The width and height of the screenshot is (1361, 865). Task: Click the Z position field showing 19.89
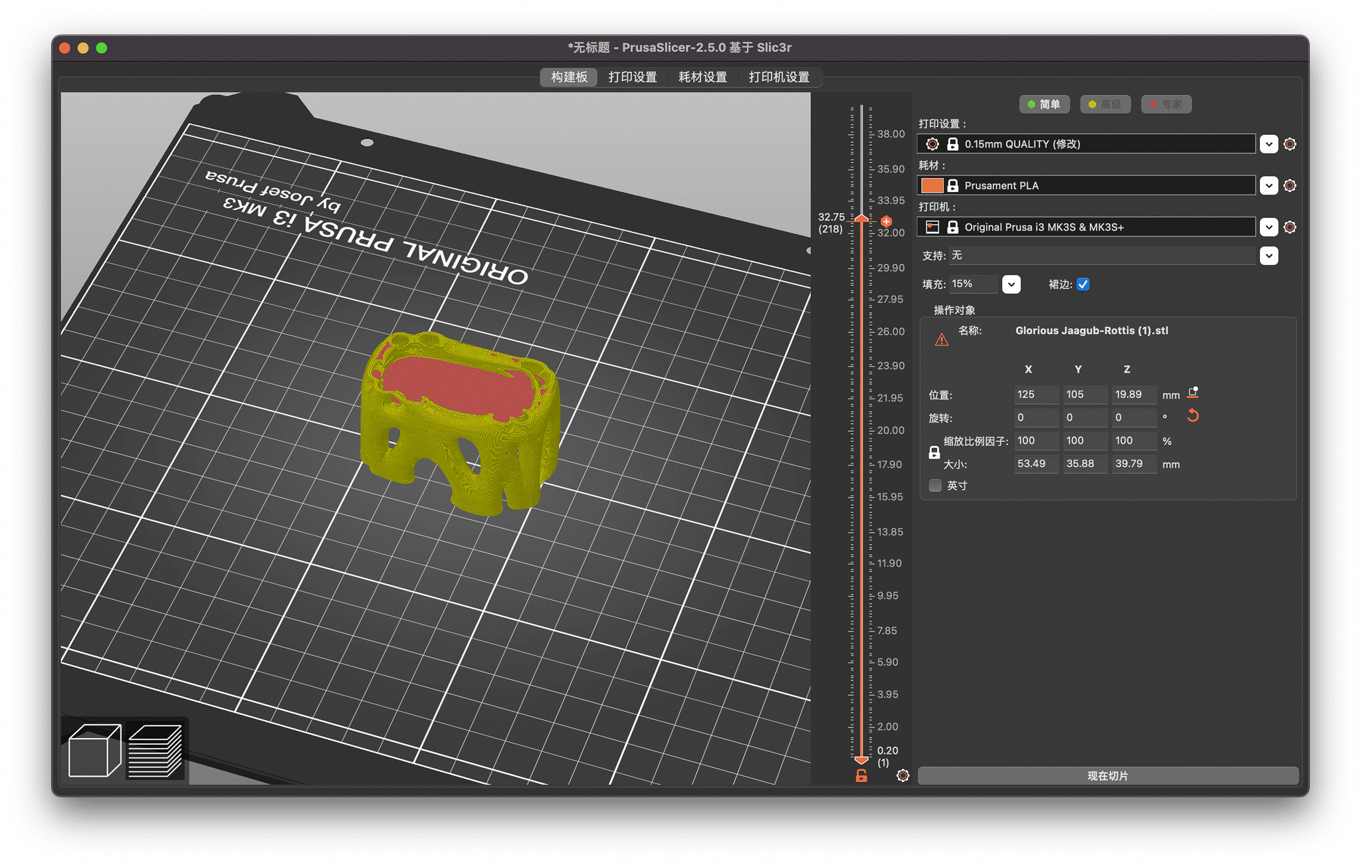point(1134,395)
